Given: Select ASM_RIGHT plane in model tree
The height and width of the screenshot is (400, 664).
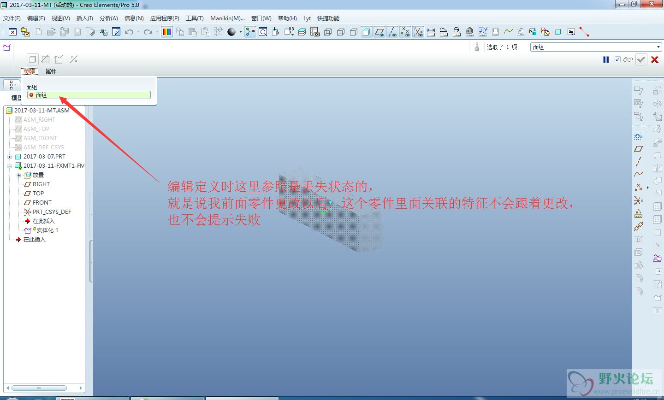Looking at the screenshot, I should (39, 119).
